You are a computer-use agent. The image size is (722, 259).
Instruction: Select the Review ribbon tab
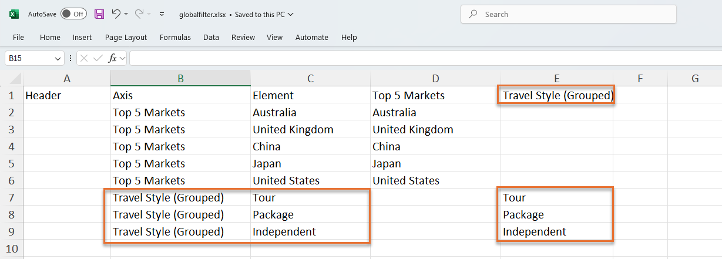[243, 37]
